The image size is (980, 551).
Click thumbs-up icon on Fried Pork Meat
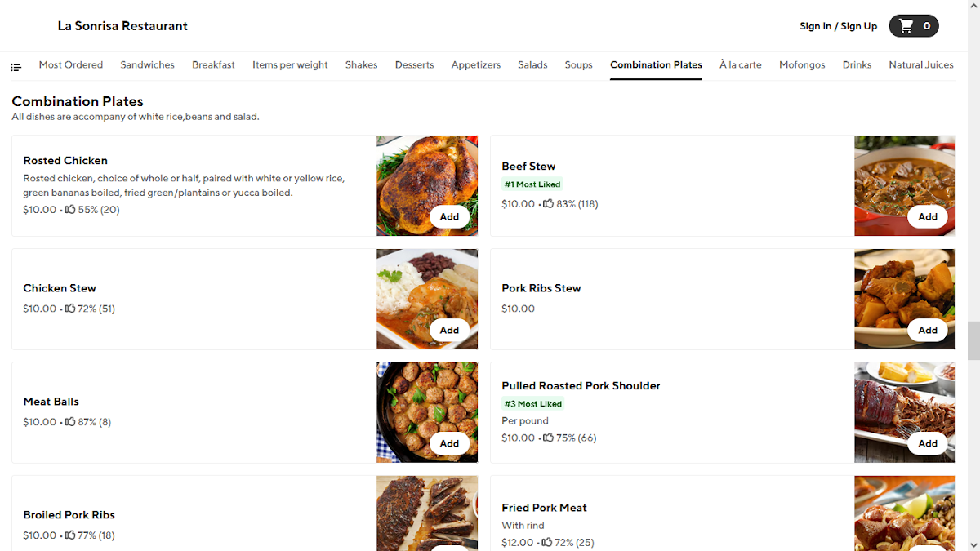(549, 542)
